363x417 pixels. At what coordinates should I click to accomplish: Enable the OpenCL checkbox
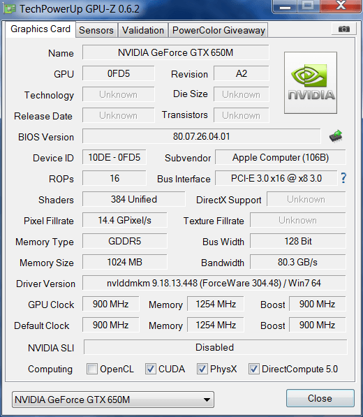92,369
